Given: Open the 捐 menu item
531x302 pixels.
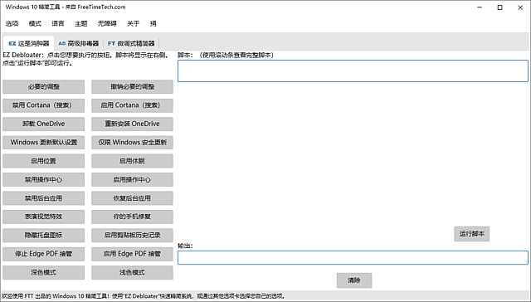Looking at the screenshot, I should 153,24.
